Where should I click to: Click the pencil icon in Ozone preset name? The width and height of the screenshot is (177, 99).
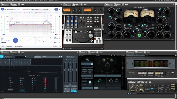click(25, 57)
